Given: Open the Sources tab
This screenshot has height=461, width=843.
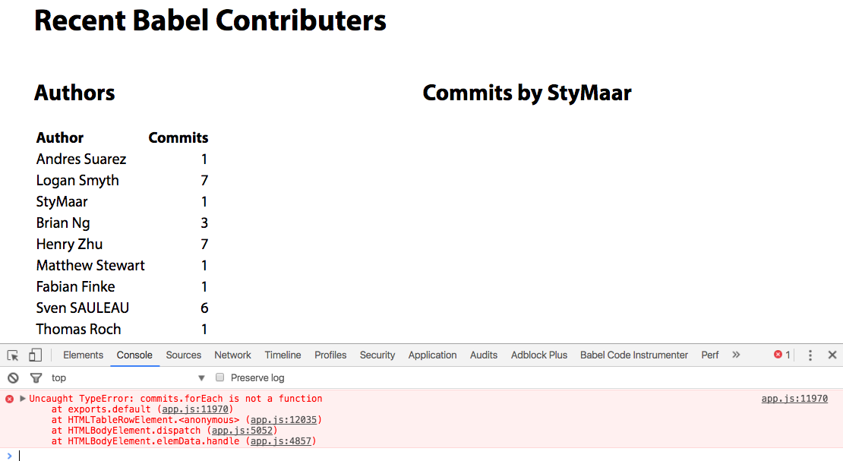Looking at the screenshot, I should (183, 355).
